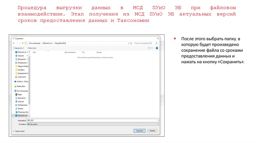Go up one folder level
Viewport: 256px width, 143px height.
click(23, 43)
